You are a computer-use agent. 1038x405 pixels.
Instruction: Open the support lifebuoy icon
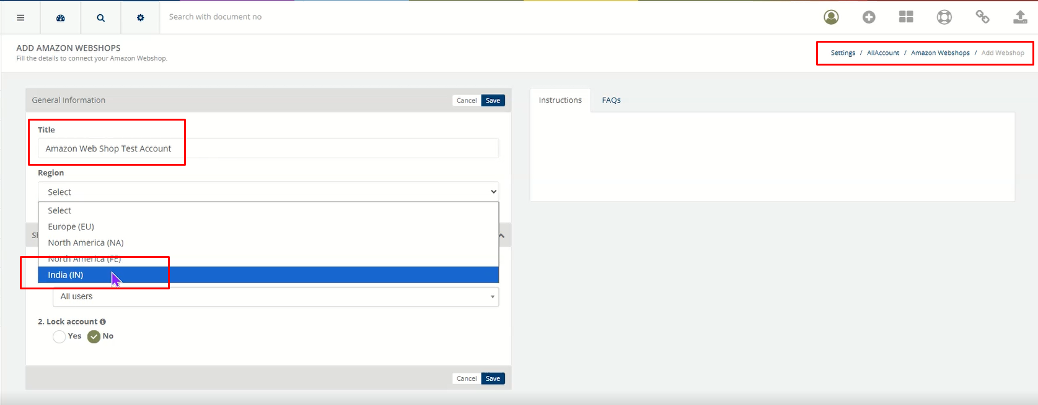[x=944, y=17]
